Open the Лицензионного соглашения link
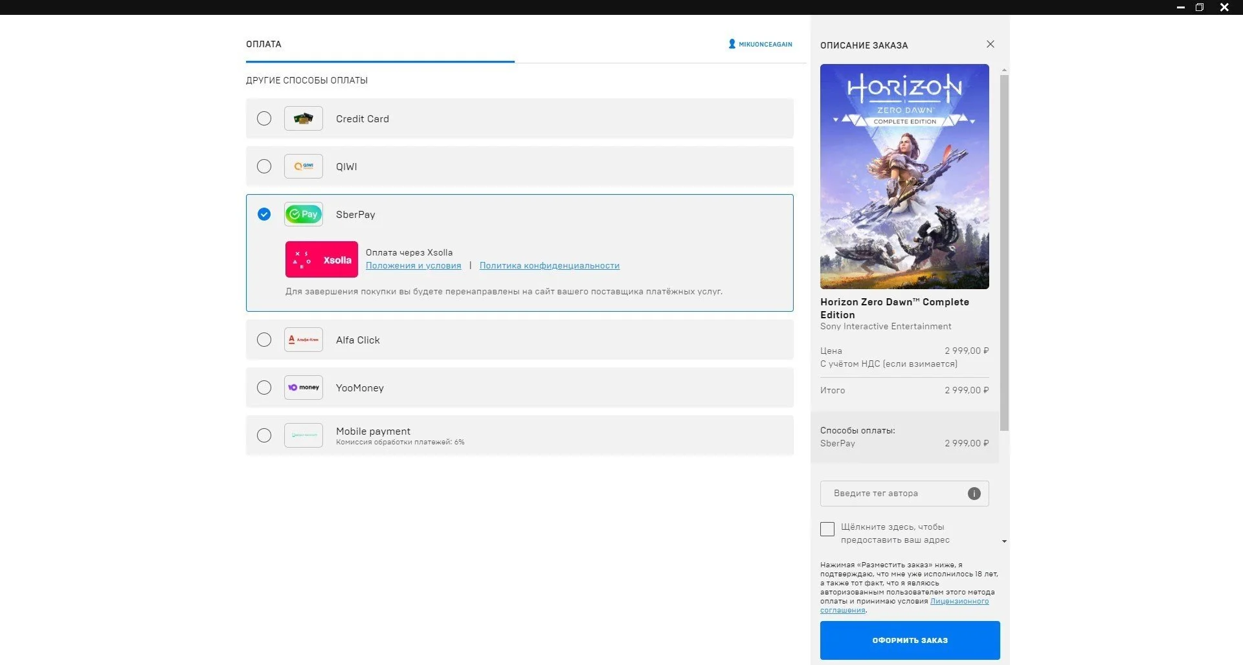 pos(904,605)
